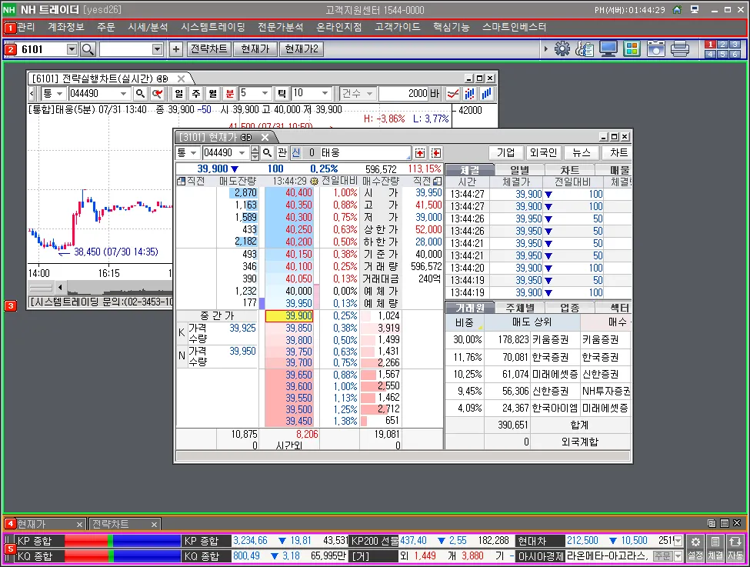Switch to the 주체별 tab
750x567 pixels.
520,308
